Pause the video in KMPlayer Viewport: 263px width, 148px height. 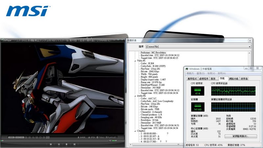[x=59, y=144]
